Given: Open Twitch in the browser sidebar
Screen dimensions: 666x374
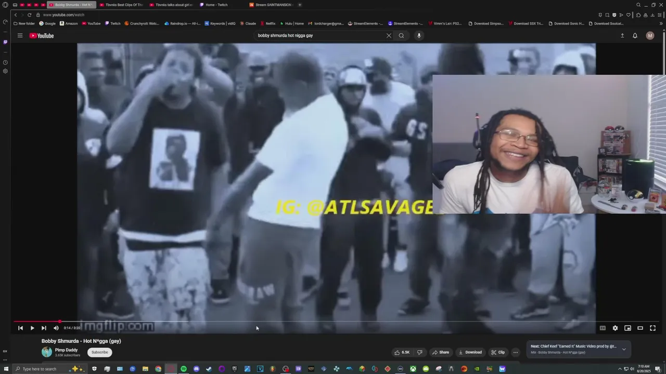Looking at the screenshot, I should pos(5,42).
